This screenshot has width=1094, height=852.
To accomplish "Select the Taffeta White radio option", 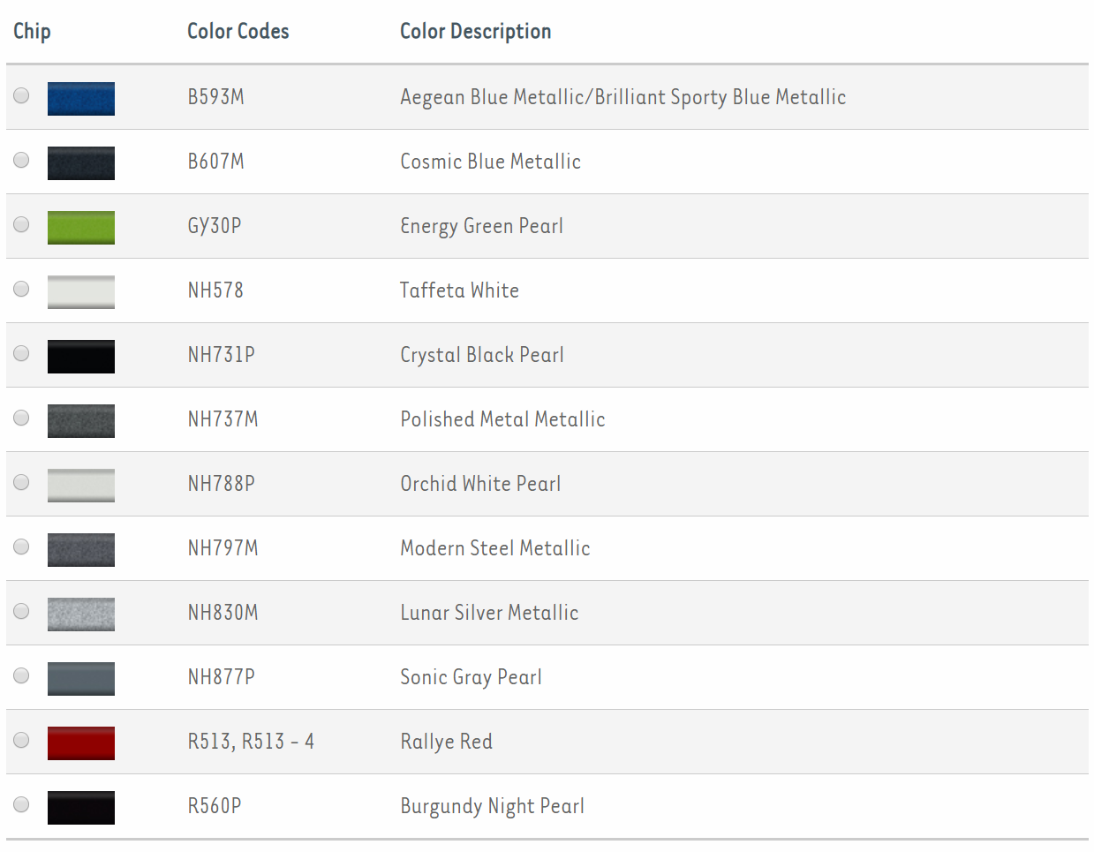I will pyautogui.click(x=22, y=289).
